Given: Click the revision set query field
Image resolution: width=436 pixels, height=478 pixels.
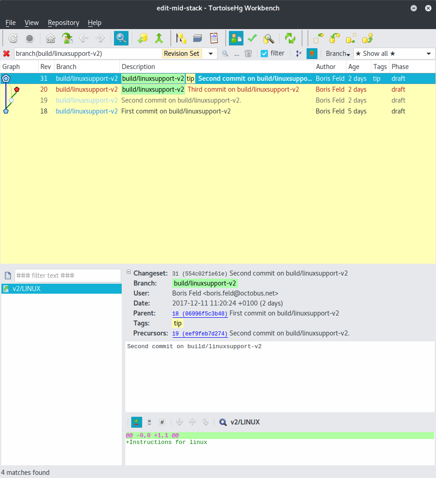Looking at the screenshot, I should pos(88,54).
